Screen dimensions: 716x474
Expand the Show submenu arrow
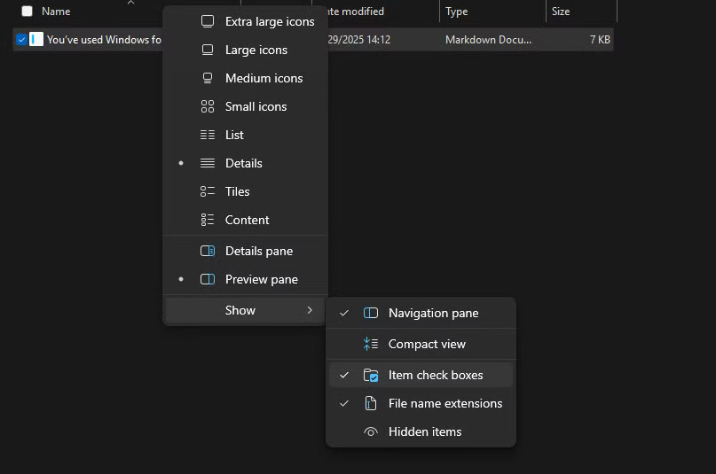[x=310, y=310]
